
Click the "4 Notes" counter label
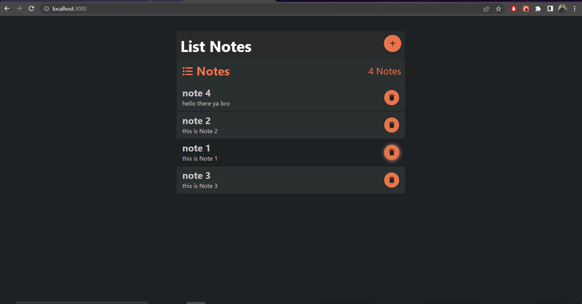[384, 71]
